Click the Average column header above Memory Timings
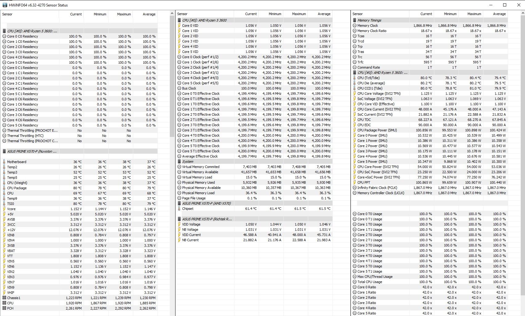 point(499,14)
